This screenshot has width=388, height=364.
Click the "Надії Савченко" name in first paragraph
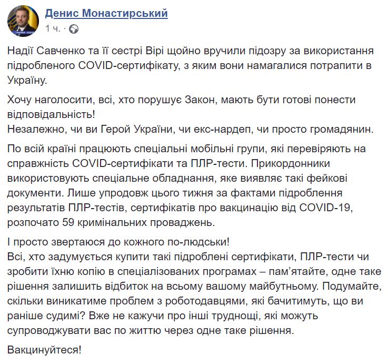tap(42, 51)
